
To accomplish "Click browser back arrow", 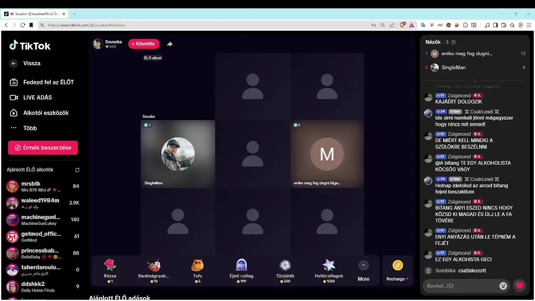I will pos(6,25).
